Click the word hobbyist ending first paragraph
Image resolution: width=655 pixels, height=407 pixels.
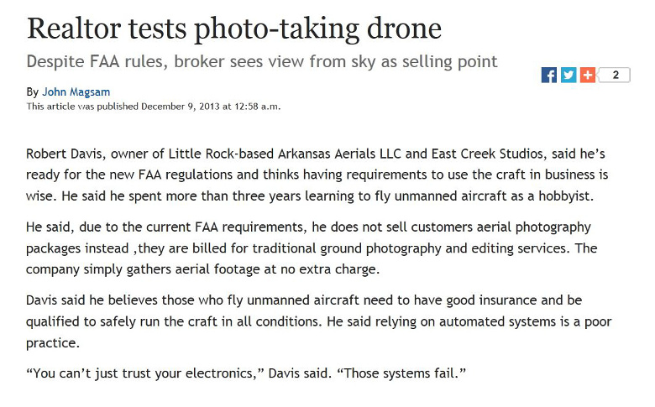point(566,196)
